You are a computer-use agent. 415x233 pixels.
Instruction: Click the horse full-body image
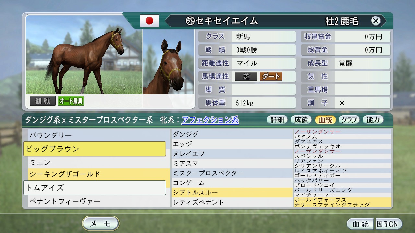[84, 54]
